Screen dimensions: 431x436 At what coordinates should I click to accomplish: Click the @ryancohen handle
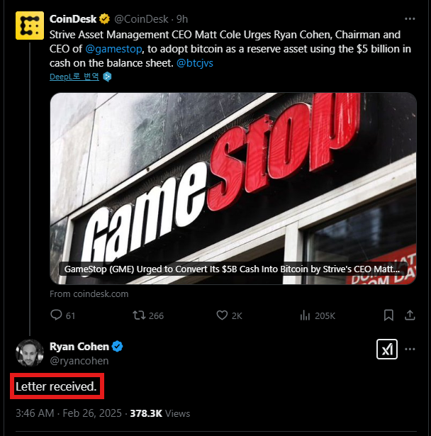pos(79,360)
